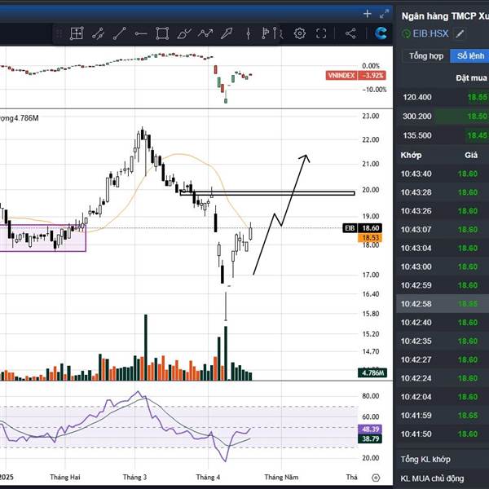
Task: Click the Giá column header
Action: (x=471, y=155)
